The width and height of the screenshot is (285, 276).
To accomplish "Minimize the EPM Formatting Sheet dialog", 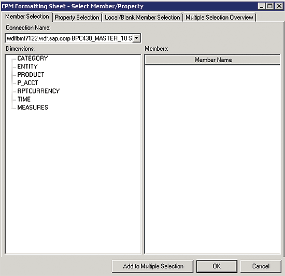I will point(261,6).
